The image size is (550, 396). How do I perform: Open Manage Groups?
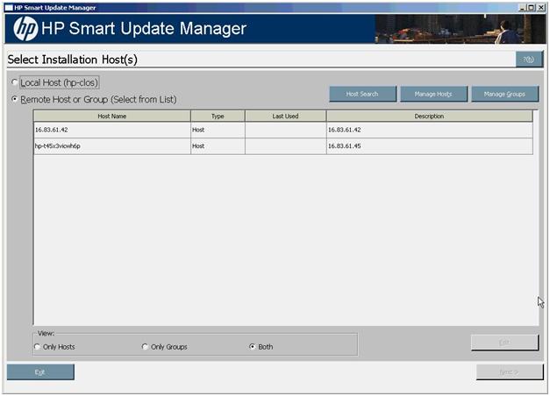504,94
